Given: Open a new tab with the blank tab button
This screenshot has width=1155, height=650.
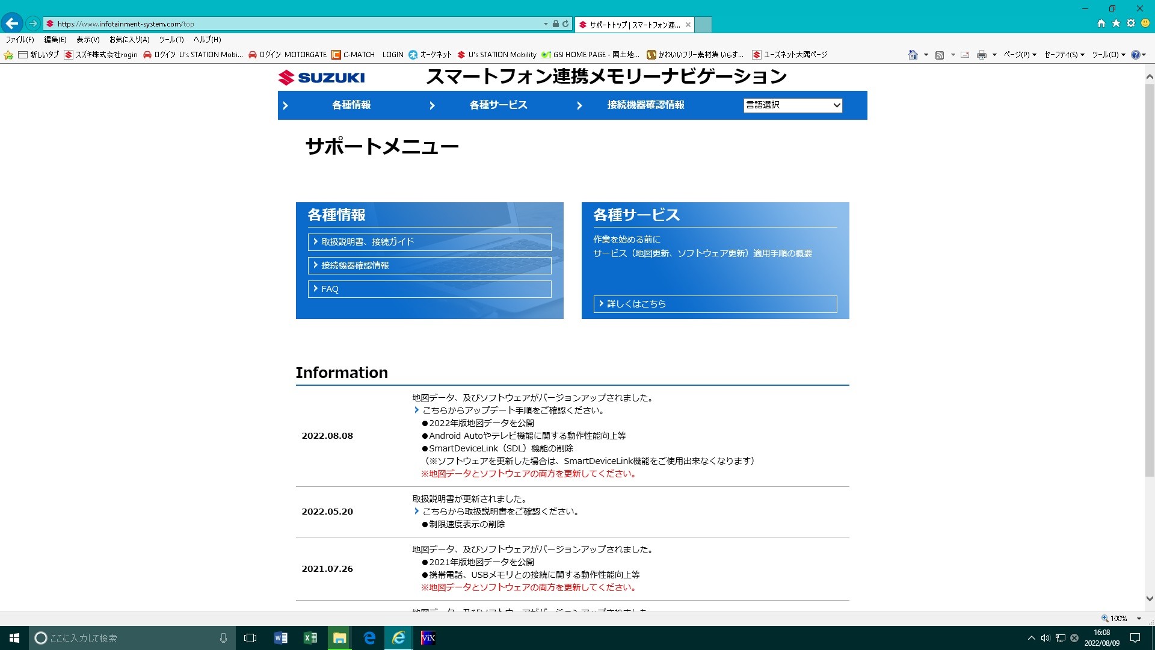Looking at the screenshot, I should [703, 25].
